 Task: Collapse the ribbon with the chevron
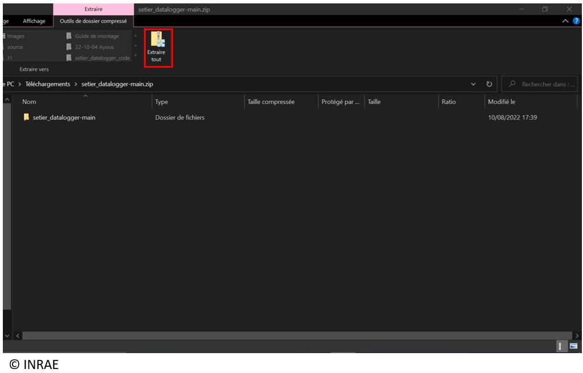(x=565, y=22)
